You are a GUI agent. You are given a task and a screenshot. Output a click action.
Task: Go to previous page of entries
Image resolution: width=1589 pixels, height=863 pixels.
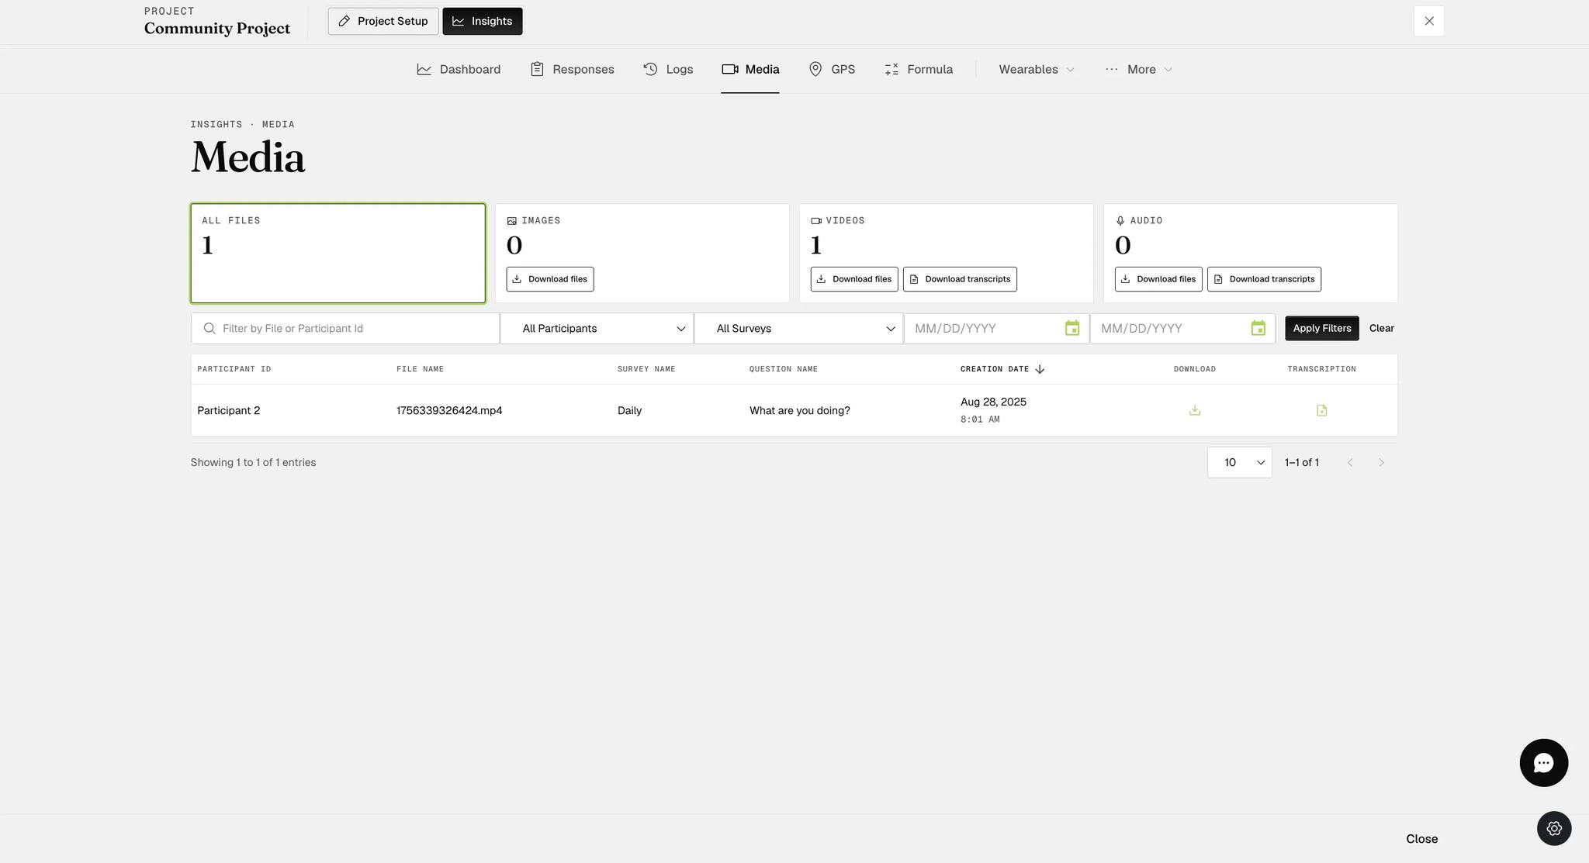pyautogui.click(x=1350, y=463)
